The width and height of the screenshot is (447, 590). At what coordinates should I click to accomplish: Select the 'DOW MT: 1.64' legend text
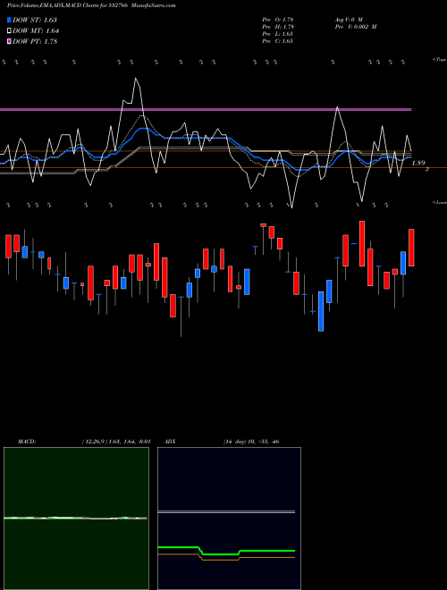[x=36, y=31]
